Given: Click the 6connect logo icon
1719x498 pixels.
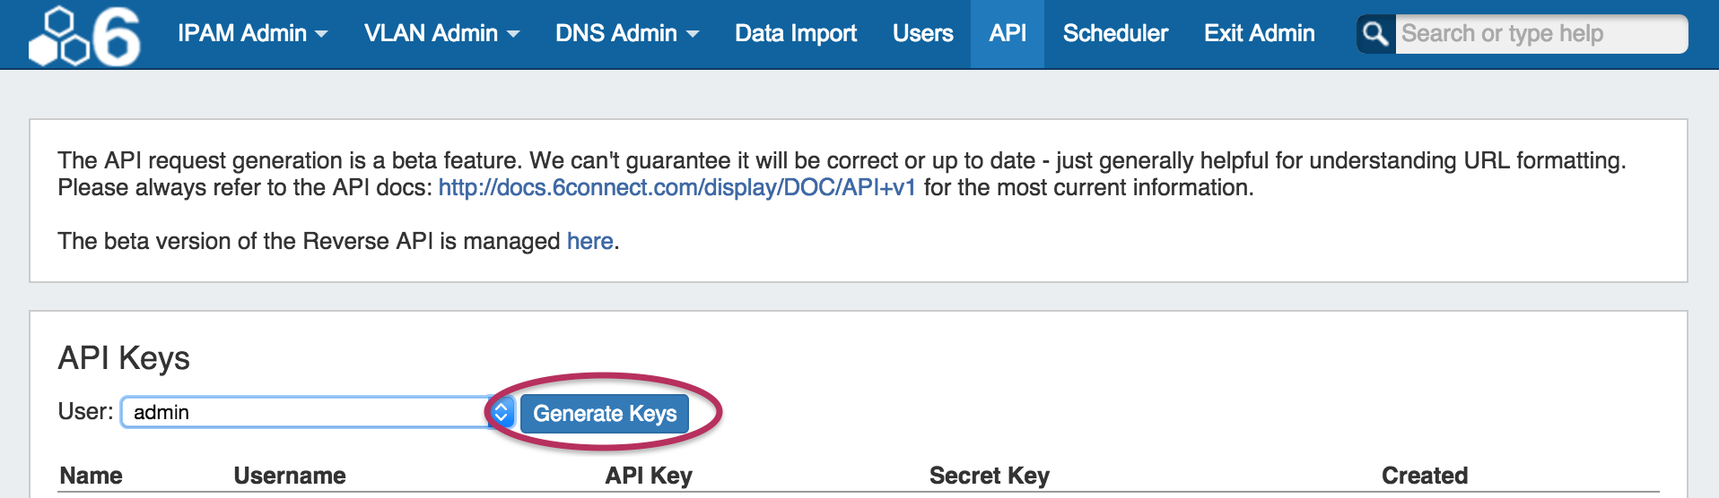Looking at the screenshot, I should 84,36.
